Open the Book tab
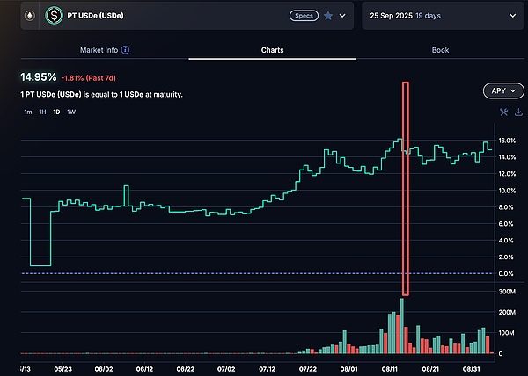The height and width of the screenshot is (376, 528). (x=440, y=50)
